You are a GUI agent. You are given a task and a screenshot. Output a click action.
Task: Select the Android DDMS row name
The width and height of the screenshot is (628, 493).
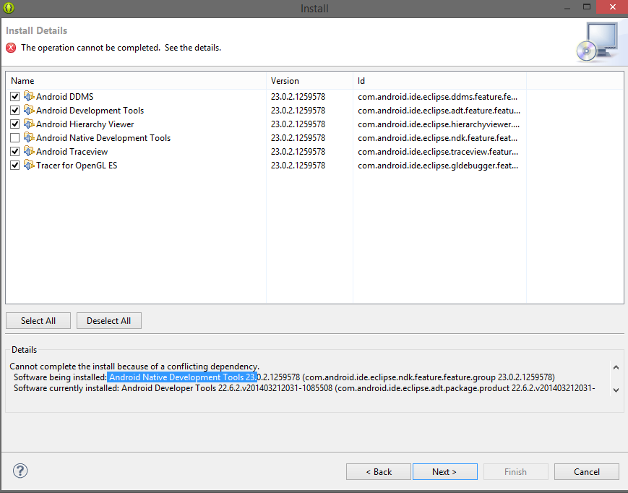[x=65, y=97]
